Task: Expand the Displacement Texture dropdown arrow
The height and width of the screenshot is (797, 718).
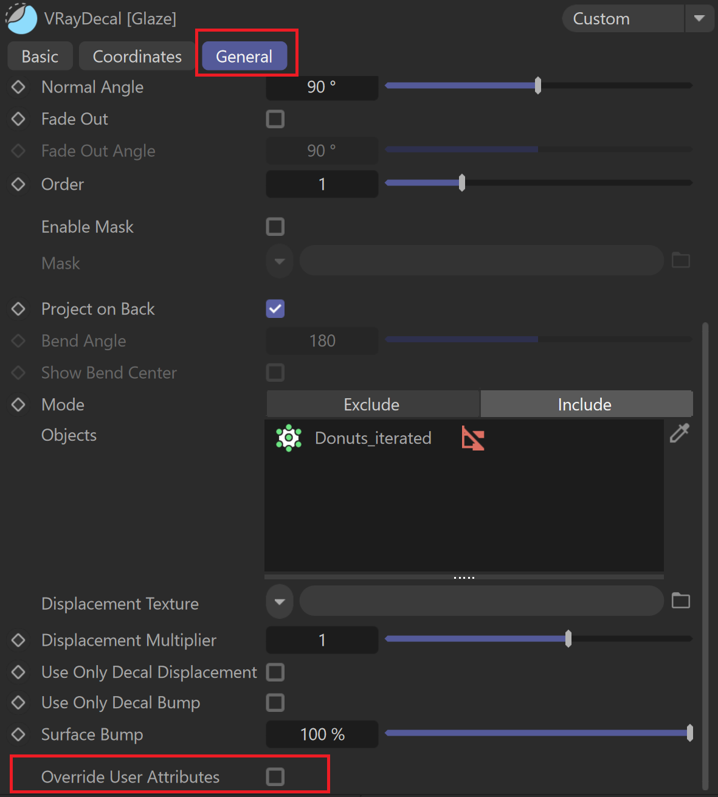Action: [280, 602]
